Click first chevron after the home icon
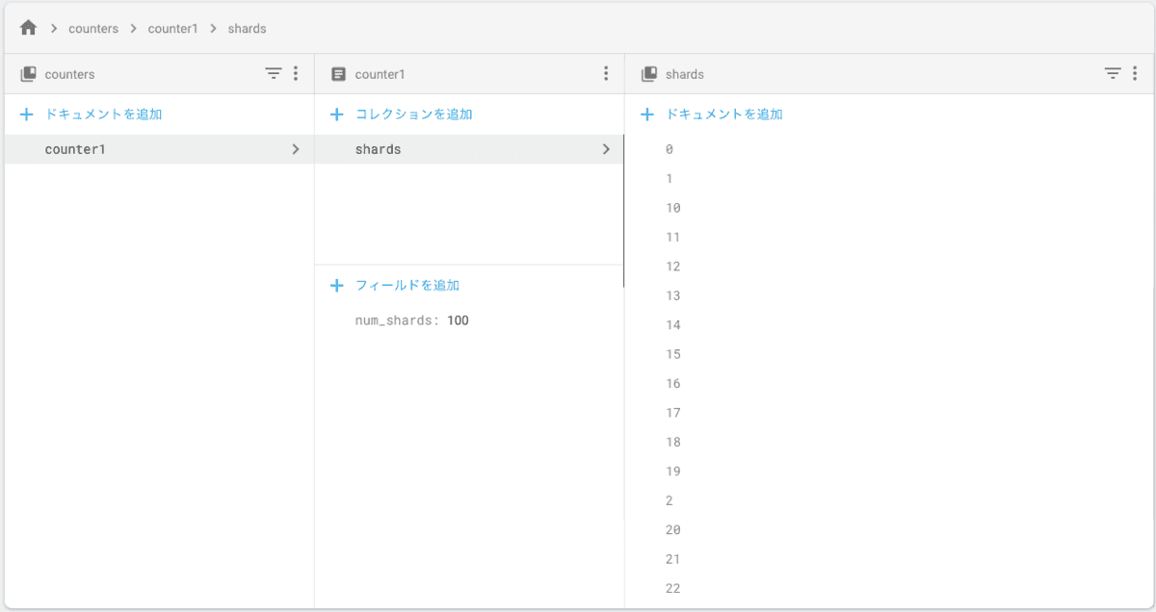Screen dimensions: 1156x612 tap(54, 29)
